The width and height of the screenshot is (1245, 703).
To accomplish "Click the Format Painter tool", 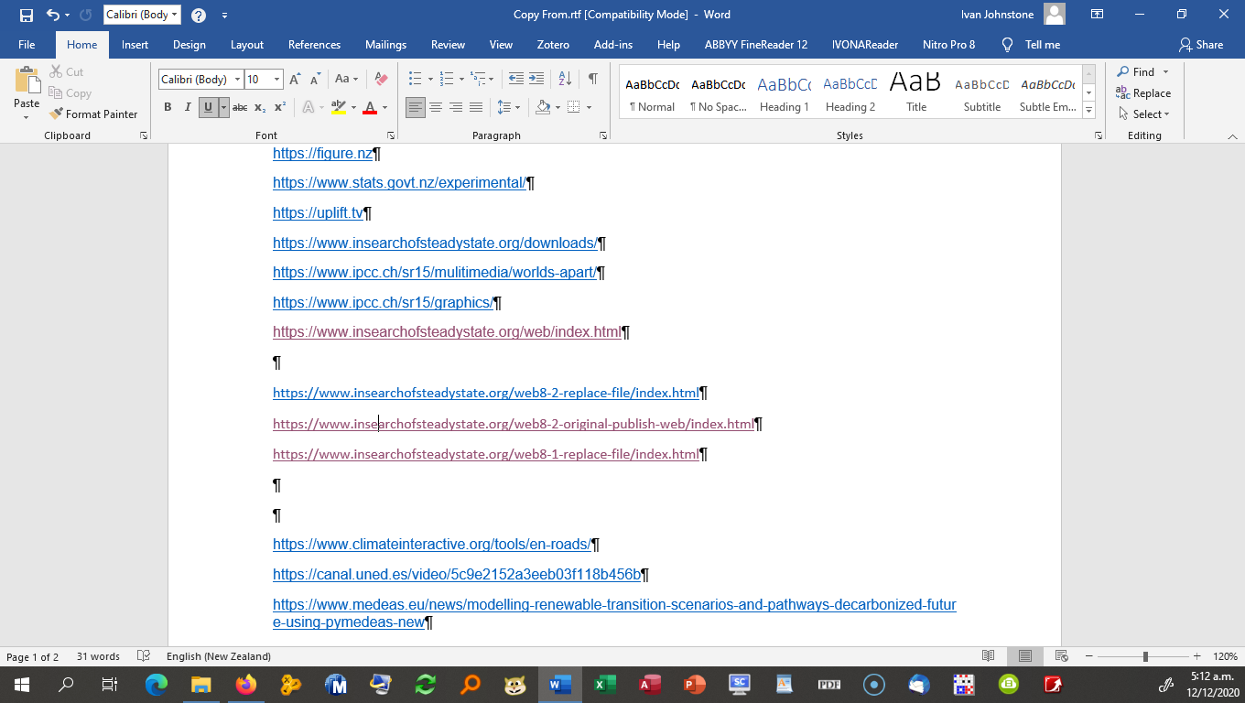I will coord(93,114).
